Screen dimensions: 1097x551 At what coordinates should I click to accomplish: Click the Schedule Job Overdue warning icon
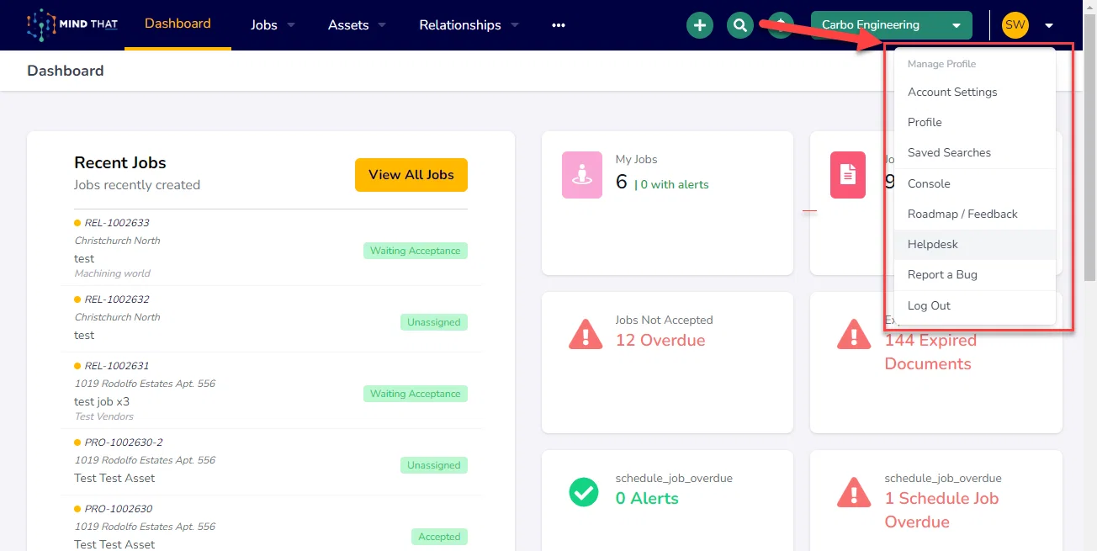point(854,492)
